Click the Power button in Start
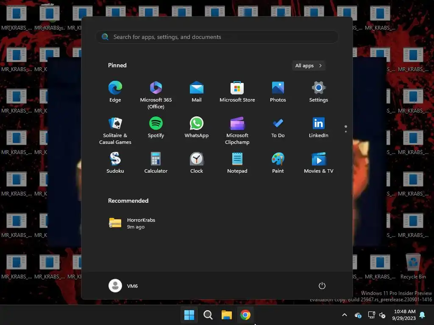Viewport: 434px width, 325px height. click(322, 286)
